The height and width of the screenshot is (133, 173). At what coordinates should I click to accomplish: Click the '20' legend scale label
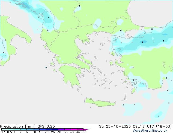click(x=47, y=132)
